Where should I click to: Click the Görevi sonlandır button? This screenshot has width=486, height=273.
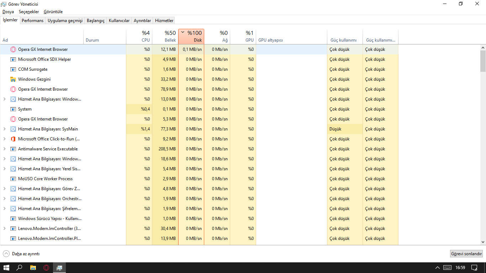(466, 254)
